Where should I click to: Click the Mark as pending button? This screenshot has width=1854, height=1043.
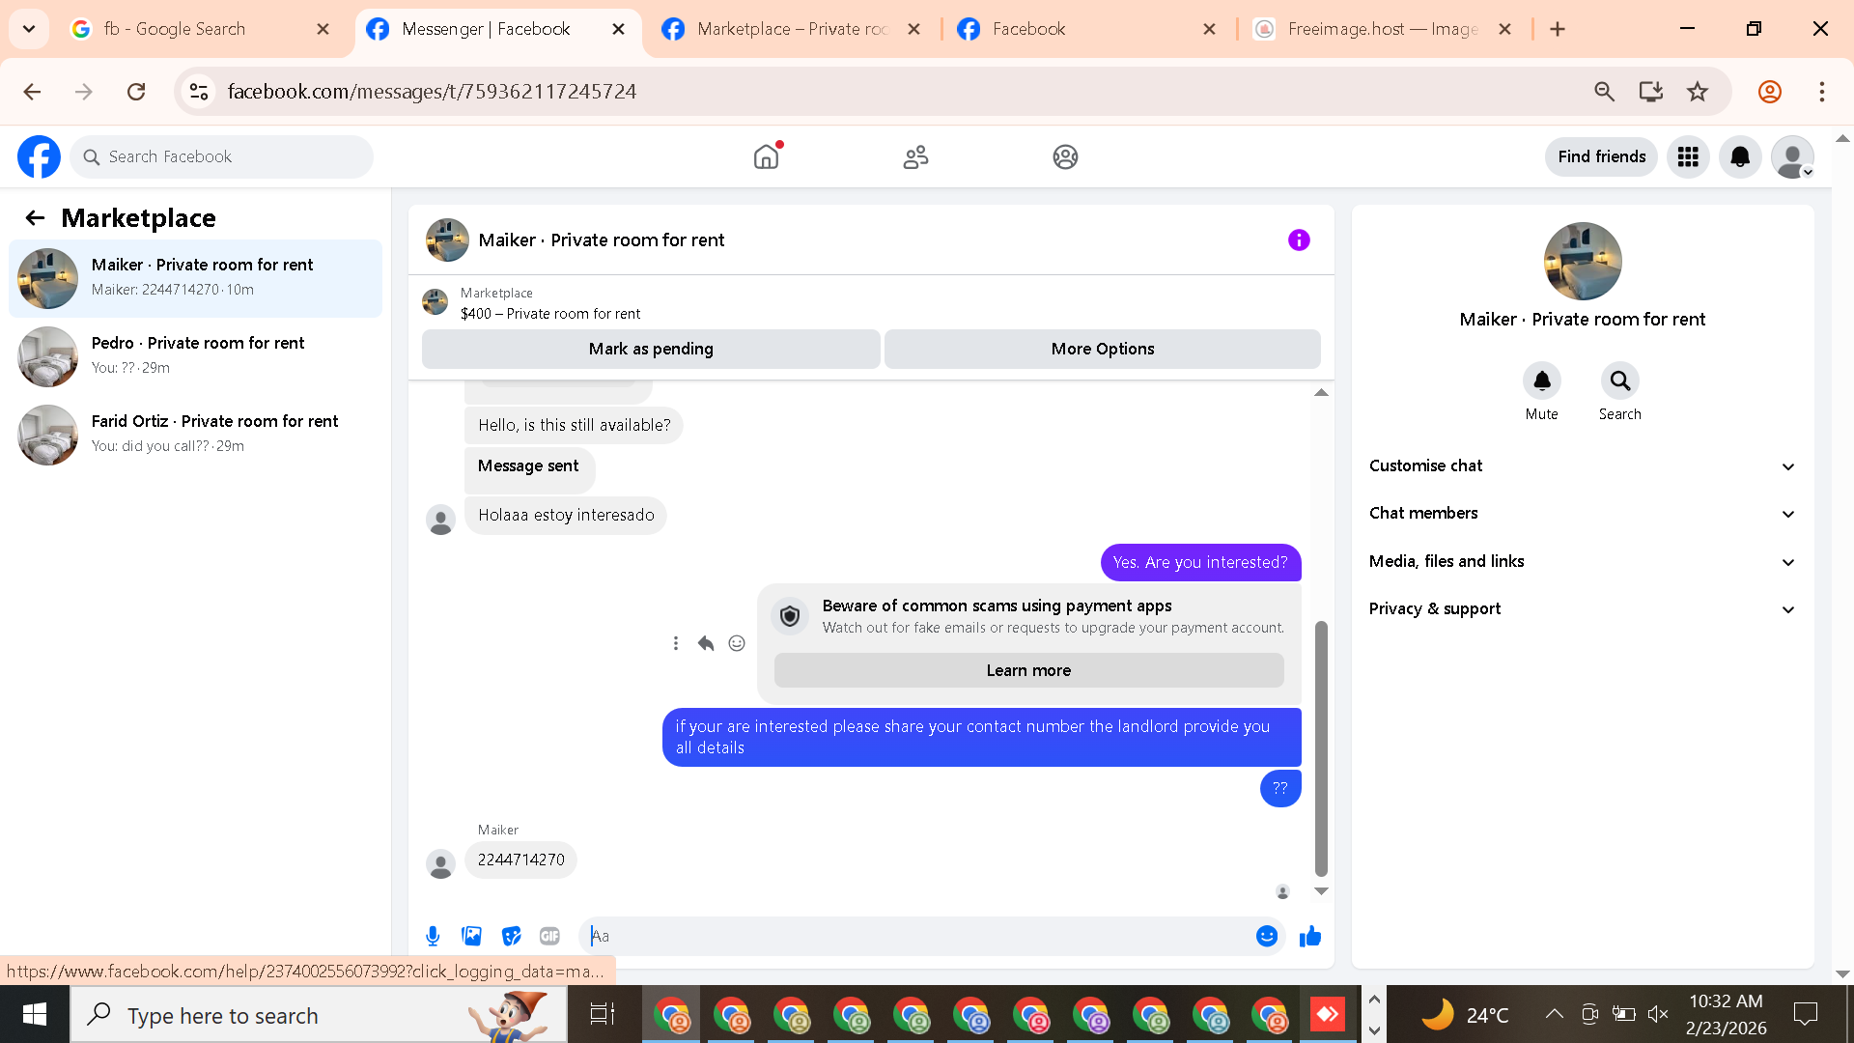[651, 349]
